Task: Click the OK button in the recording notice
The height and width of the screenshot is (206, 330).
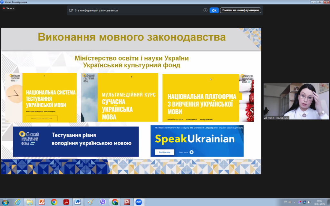Action: pos(214,10)
